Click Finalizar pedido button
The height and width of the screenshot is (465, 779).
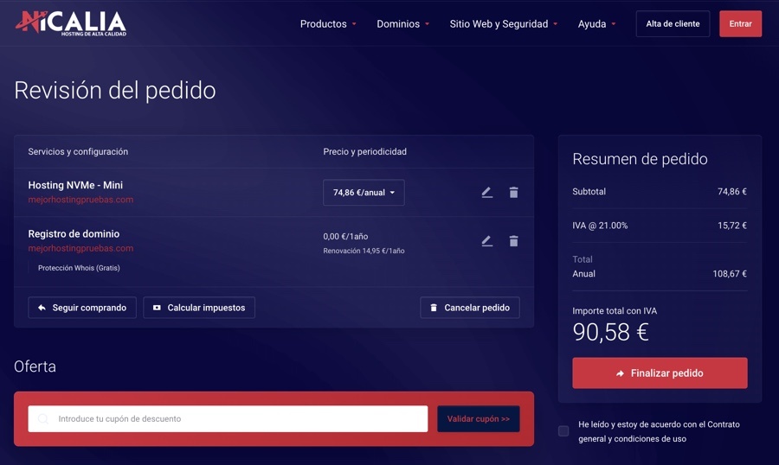660,373
